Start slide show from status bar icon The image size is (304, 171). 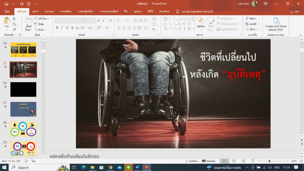(253, 161)
